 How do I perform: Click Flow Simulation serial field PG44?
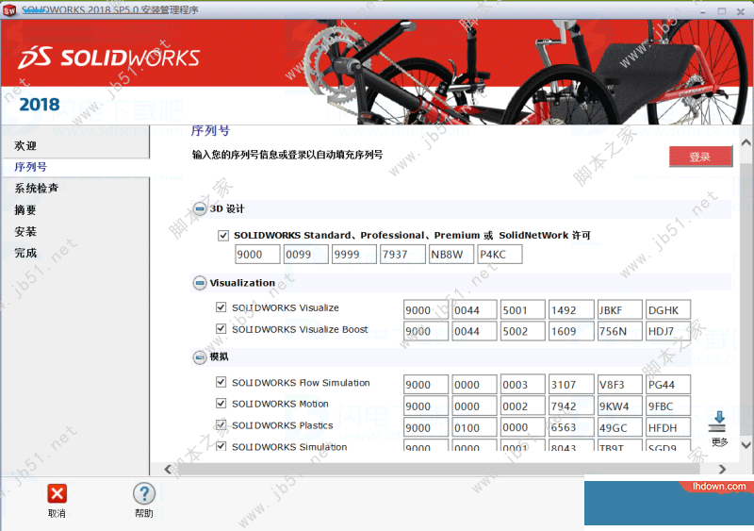coord(668,385)
